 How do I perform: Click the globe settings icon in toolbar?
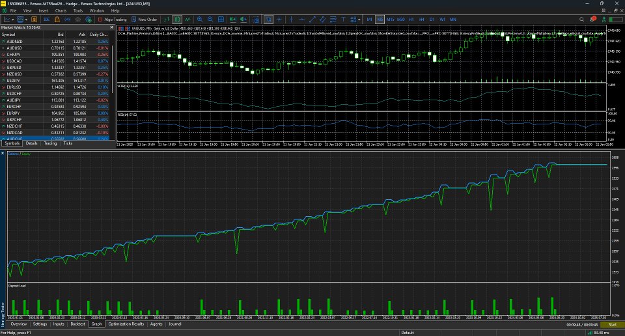(x=89, y=19)
